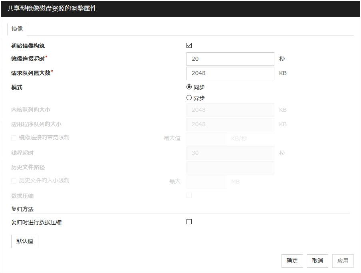The image size is (361, 273).
Task: Click the 取消 button
Action: pyautogui.click(x=317, y=261)
